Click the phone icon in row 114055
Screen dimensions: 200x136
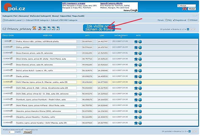[136, 94]
